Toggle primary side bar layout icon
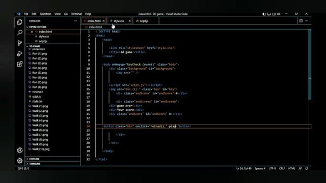 (x=264, y=14)
